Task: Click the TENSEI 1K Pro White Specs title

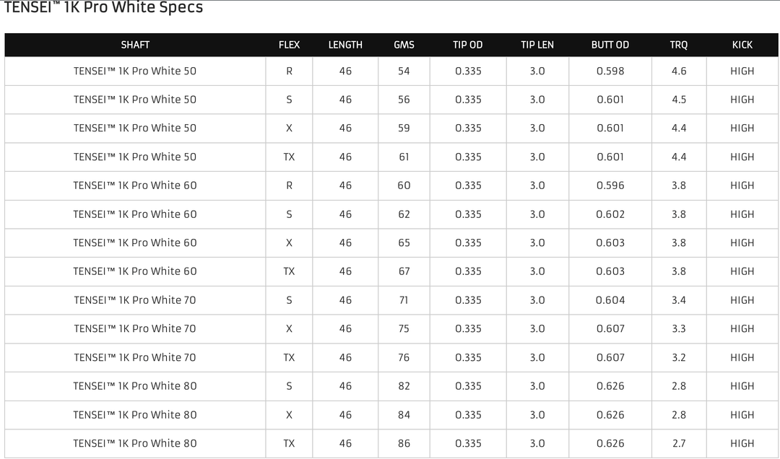Action: (x=103, y=8)
